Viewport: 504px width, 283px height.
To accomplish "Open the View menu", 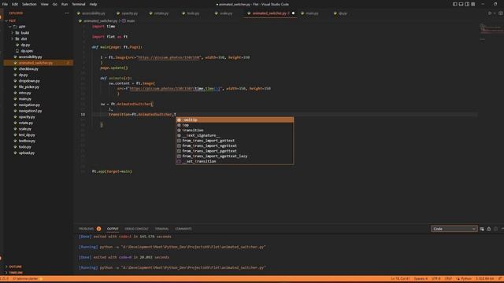I will pyautogui.click(x=44, y=4).
